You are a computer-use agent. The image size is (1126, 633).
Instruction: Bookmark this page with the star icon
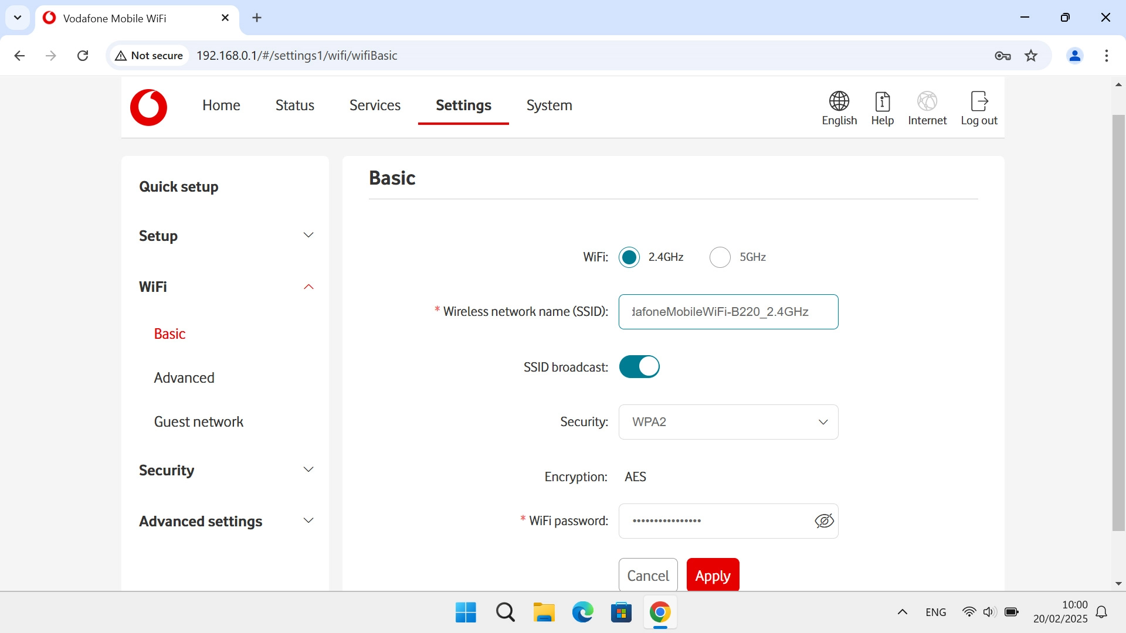coord(1031,56)
